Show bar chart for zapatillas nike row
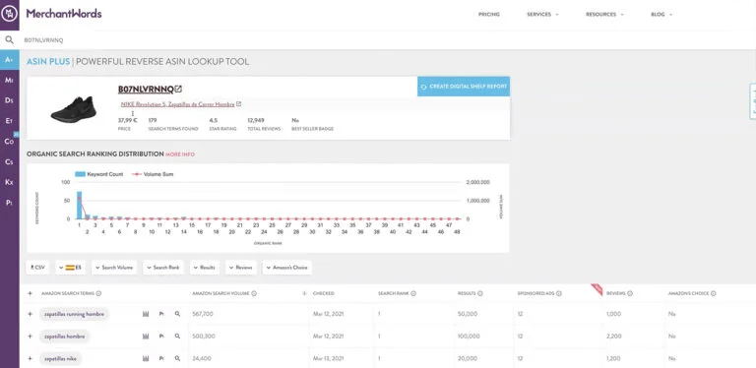 point(146,358)
